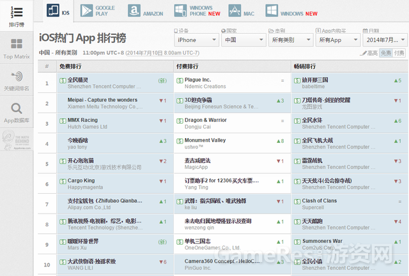Image resolution: width=409 pixels, height=276 pixels.
Task: Click in-app purchase icon beside MMX Racing
Action: [x=63, y=120]
